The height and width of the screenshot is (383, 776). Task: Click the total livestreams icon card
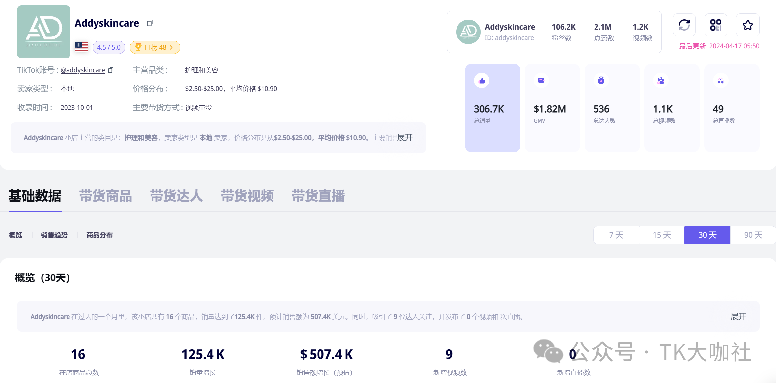click(732, 108)
